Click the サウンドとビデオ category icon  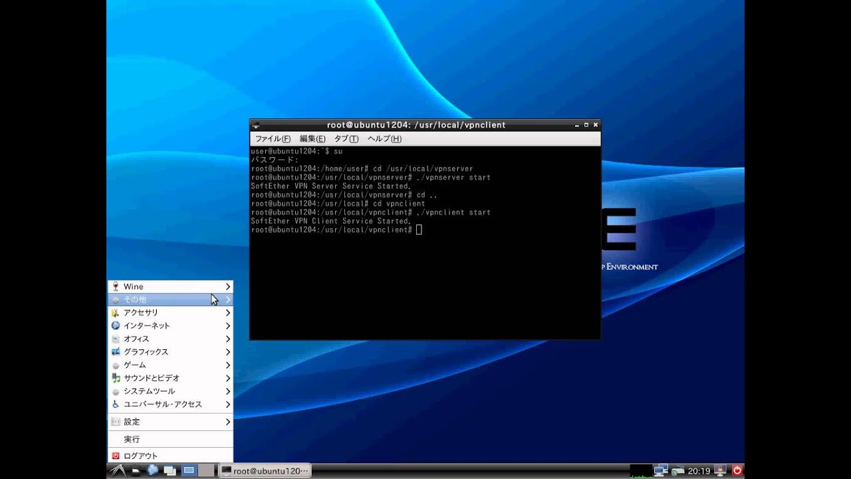[116, 378]
